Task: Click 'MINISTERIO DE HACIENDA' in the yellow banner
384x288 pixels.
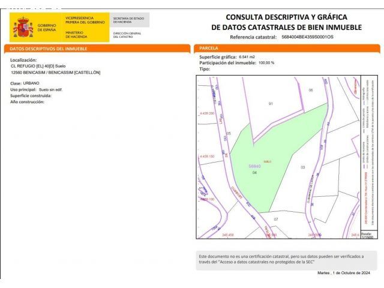Action: tap(76, 35)
